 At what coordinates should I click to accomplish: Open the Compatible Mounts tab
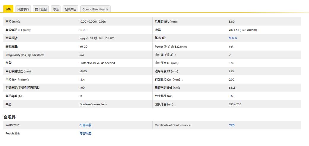pos(95,9)
